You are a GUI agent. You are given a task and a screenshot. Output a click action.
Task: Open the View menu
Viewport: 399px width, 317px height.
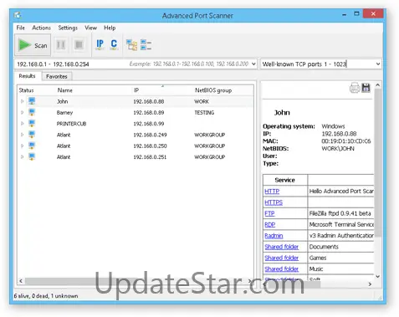[x=90, y=28]
